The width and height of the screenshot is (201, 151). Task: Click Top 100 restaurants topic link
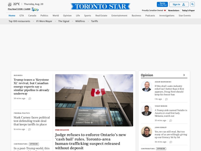click(x=19, y=21)
